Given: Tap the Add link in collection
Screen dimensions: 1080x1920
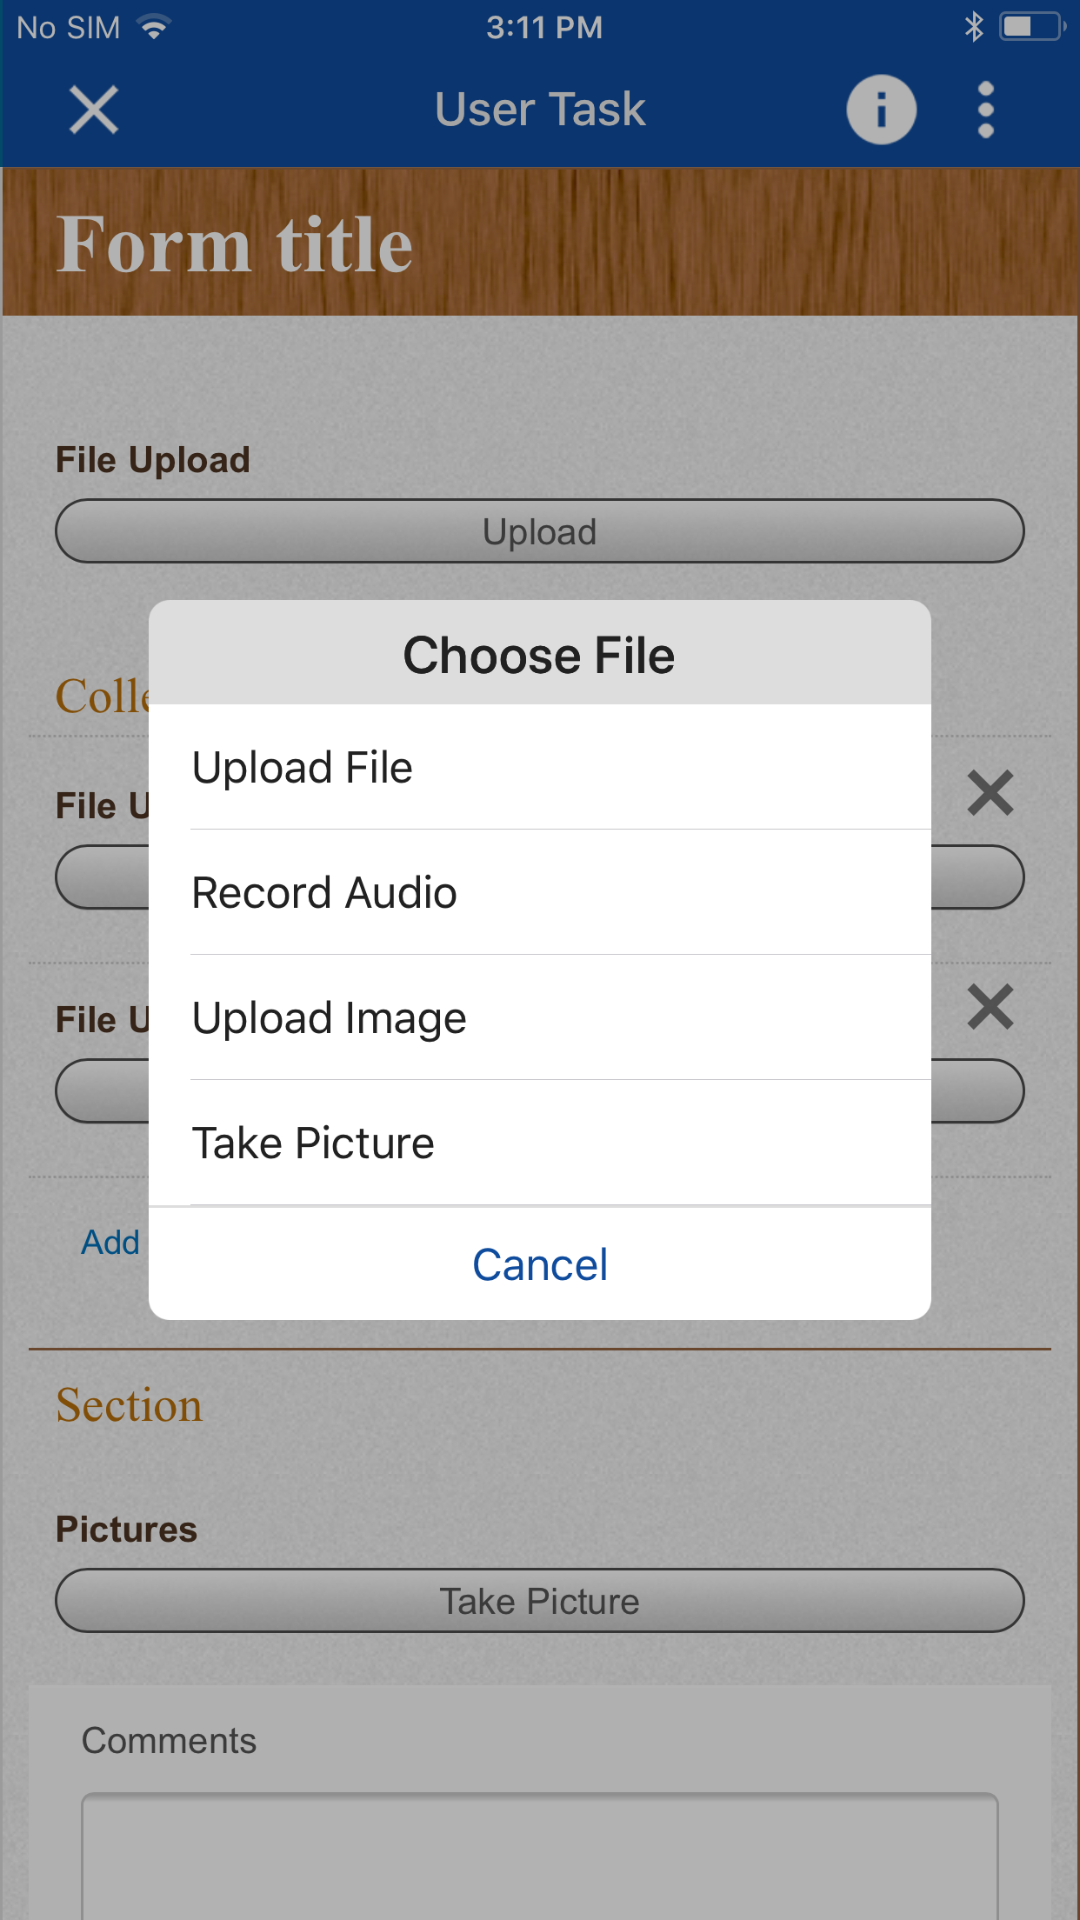Looking at the screenshot, I should pos(110,1243).
